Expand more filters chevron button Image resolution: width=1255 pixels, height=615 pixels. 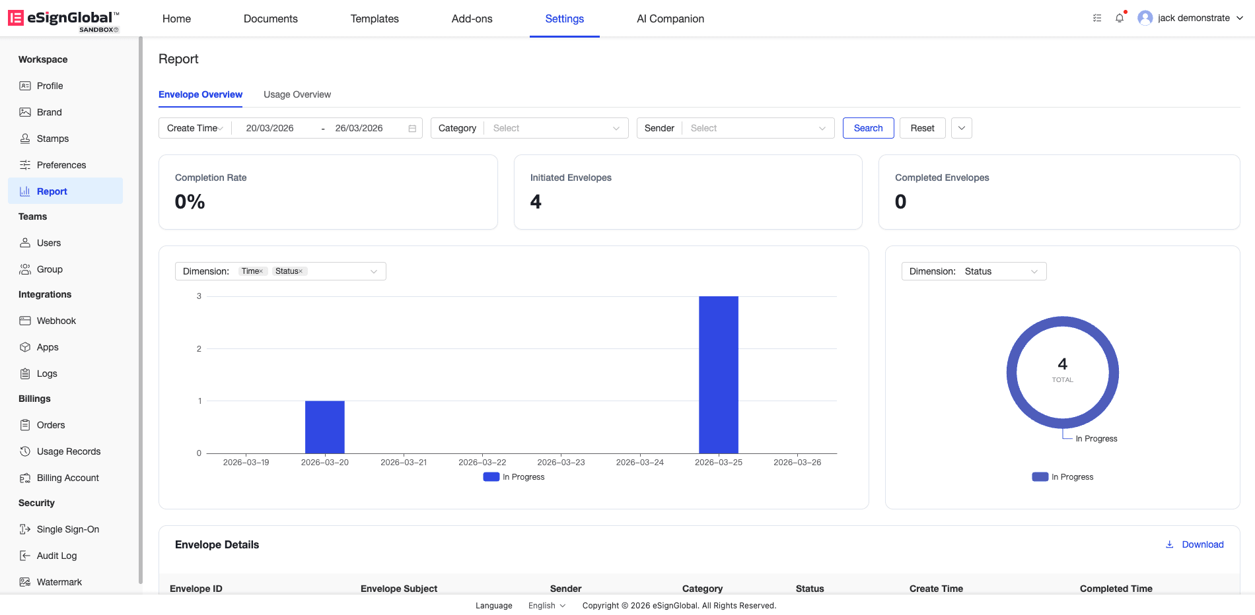click(x=962, y=128)
